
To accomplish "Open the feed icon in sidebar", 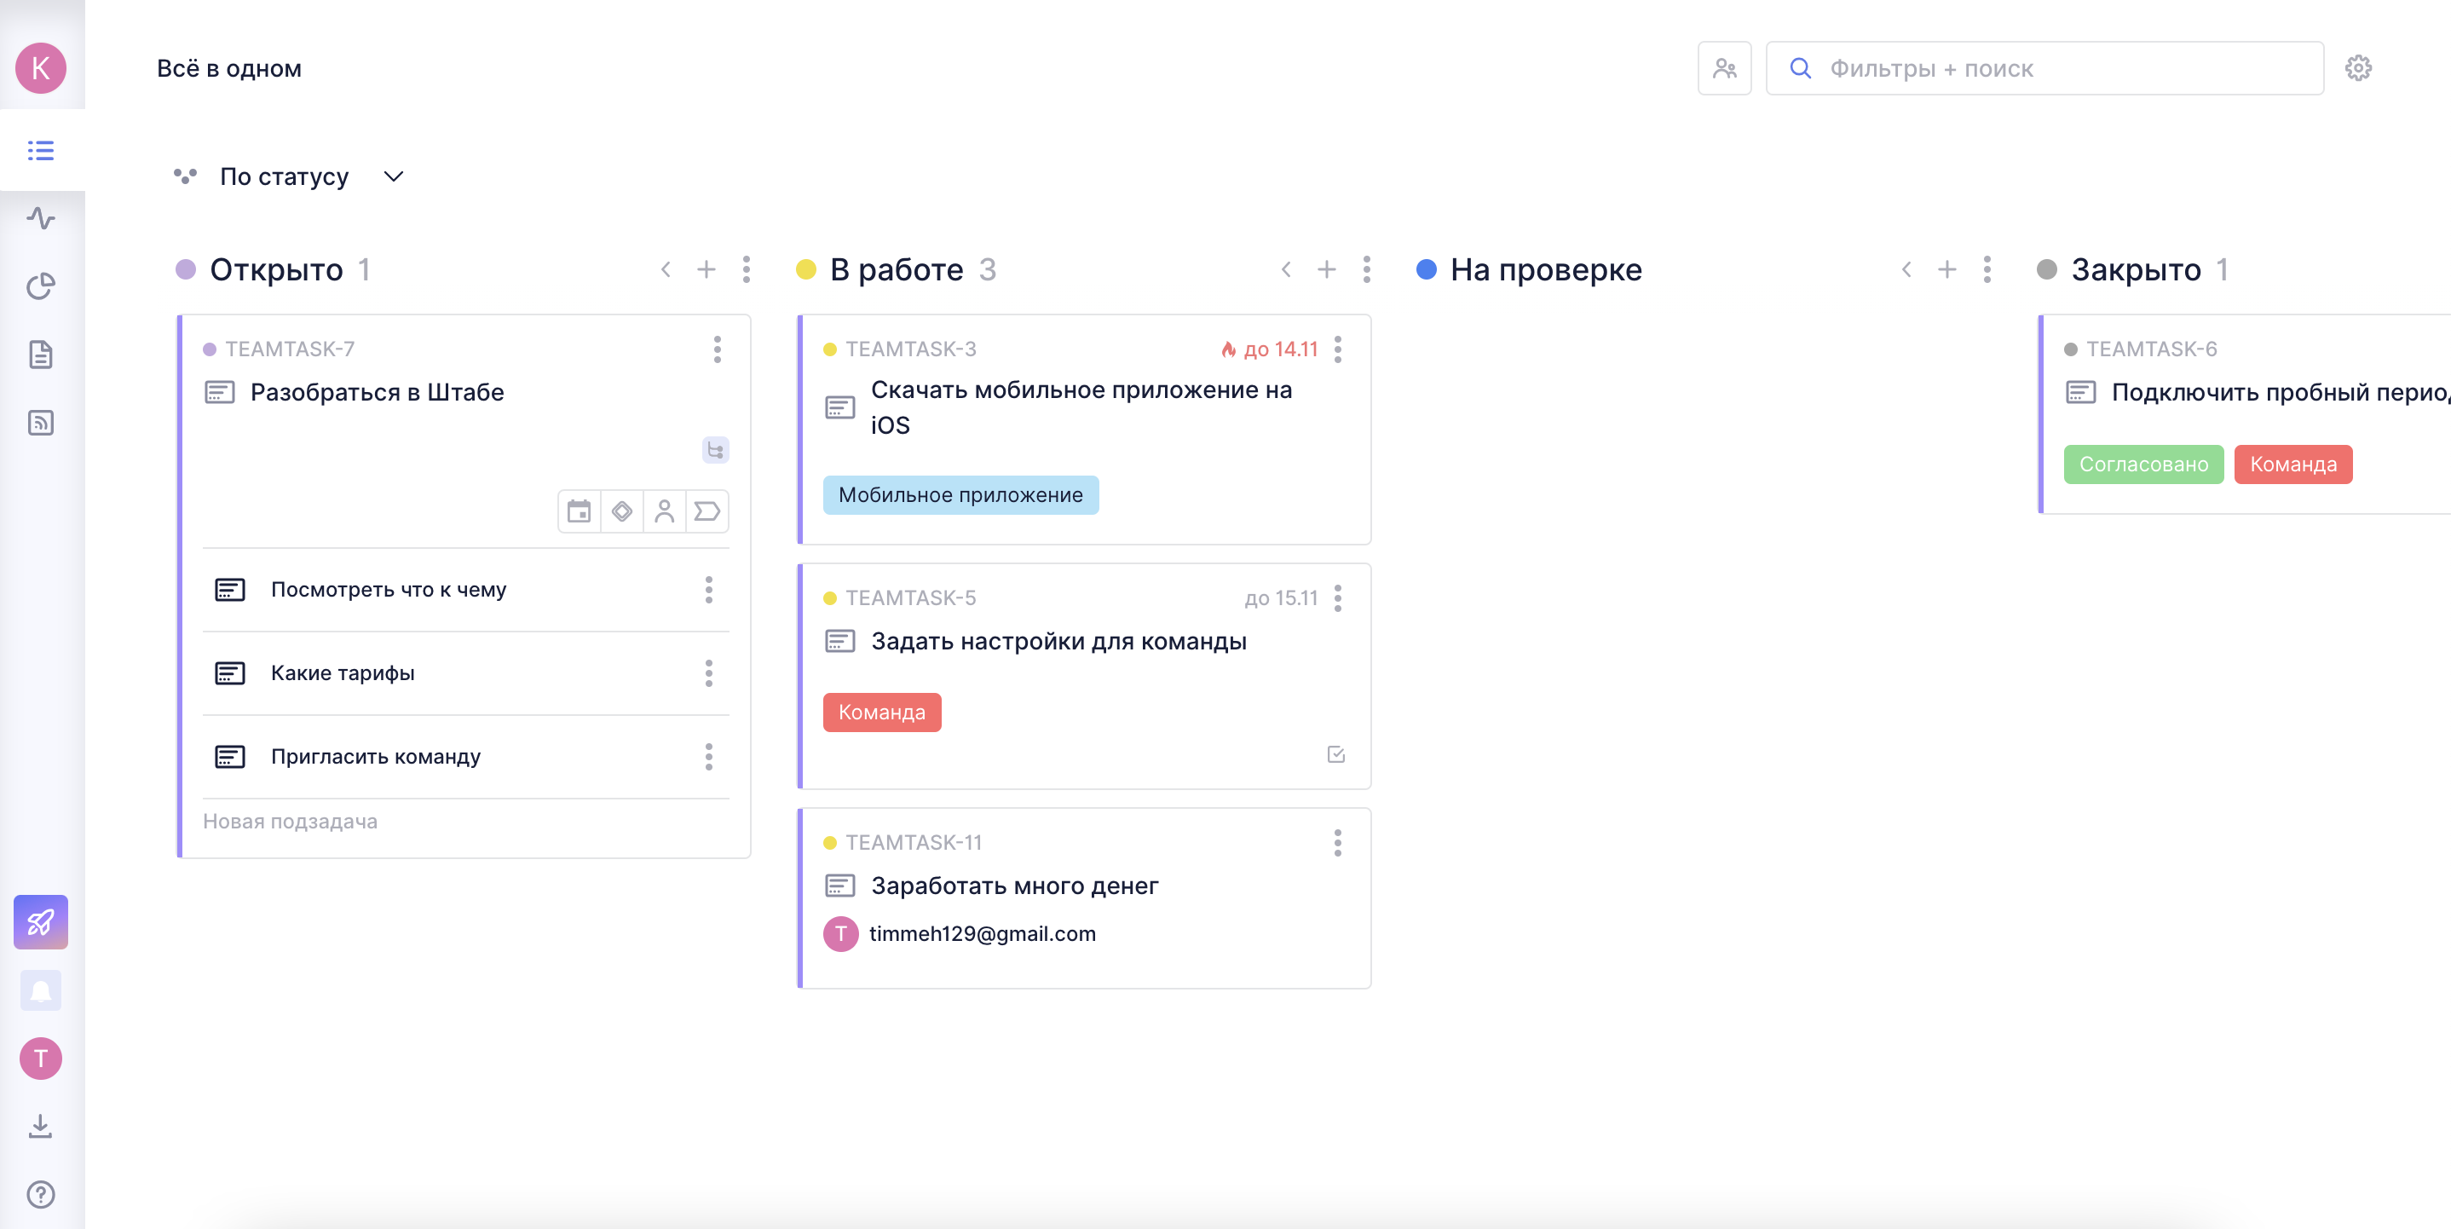I will [41, 423].
